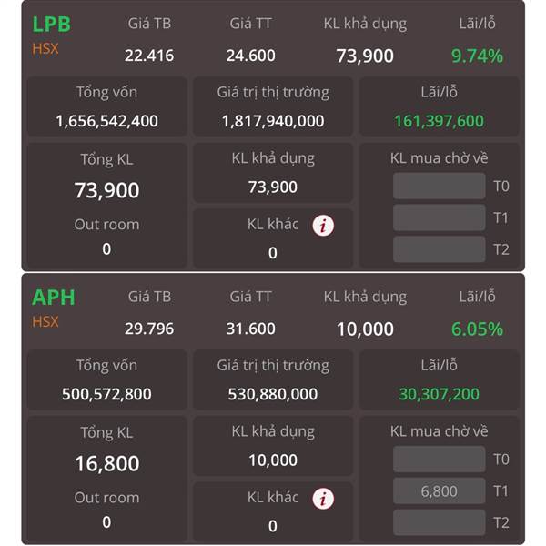Click the APH T0 pending volume box
The width and height of the screenshot is (546, 546).
(x=440, y=459)
